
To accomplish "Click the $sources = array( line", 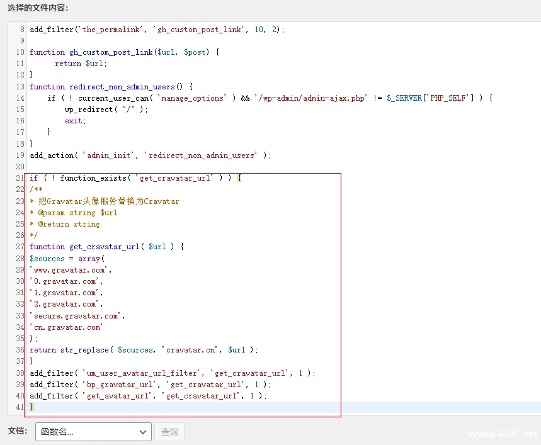I will coord(69,259).
